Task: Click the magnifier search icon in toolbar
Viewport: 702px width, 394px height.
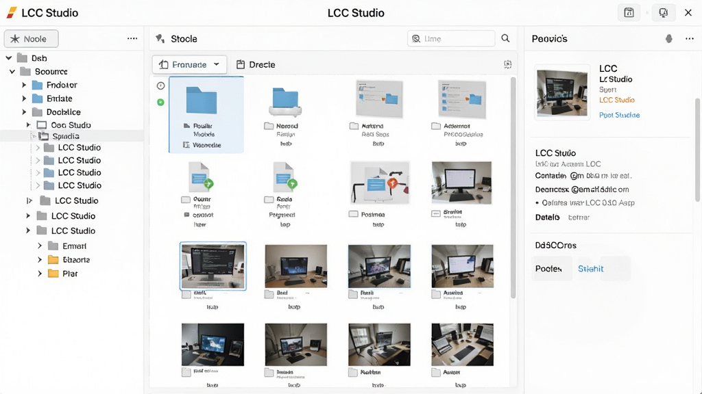Action: point(505,38)
